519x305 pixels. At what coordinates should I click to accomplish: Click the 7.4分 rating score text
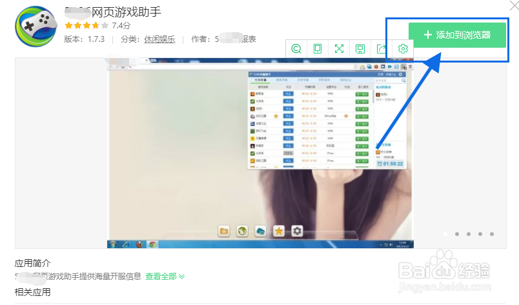point(121,26)
